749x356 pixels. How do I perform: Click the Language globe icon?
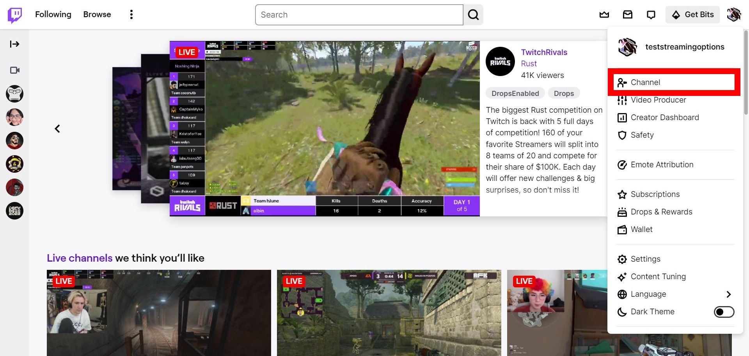(x=623, y=294)
